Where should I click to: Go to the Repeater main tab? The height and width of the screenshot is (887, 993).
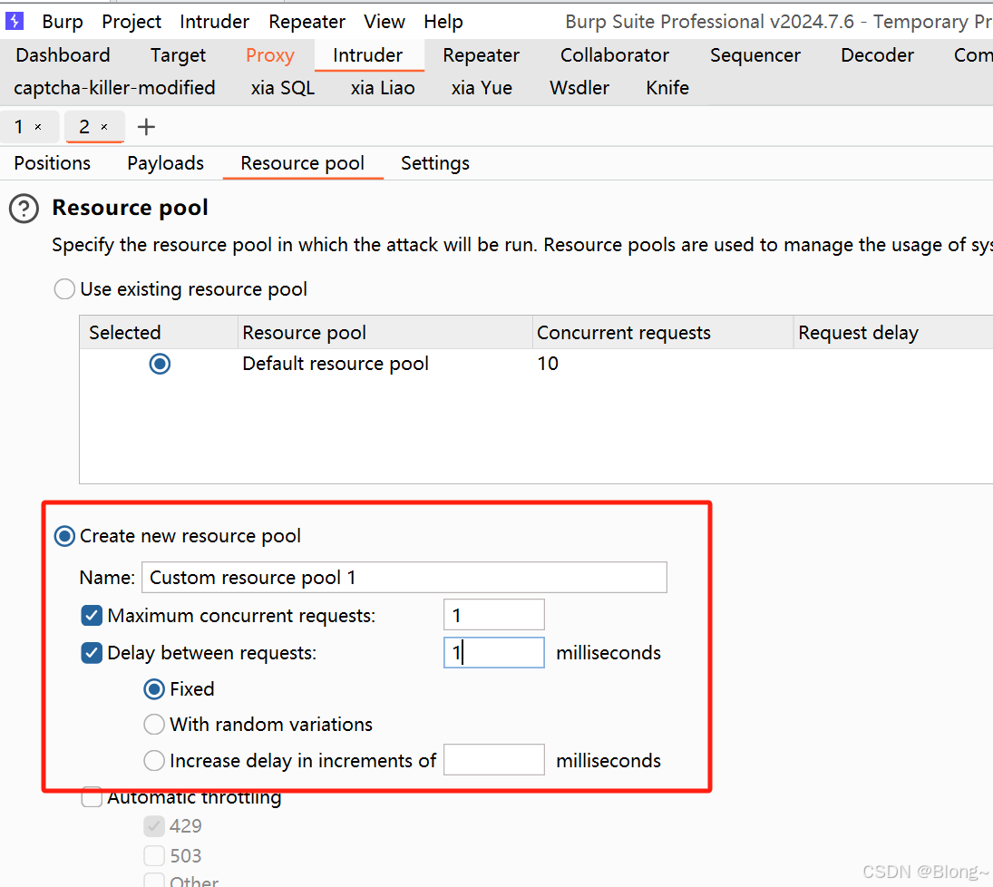point(481,55)
